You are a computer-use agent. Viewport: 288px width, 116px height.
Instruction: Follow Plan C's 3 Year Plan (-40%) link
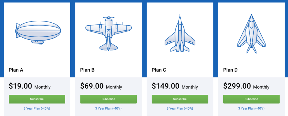[x=180, y=108]
